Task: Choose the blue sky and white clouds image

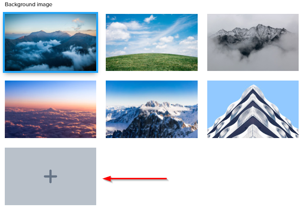Action: click(152, 42)
